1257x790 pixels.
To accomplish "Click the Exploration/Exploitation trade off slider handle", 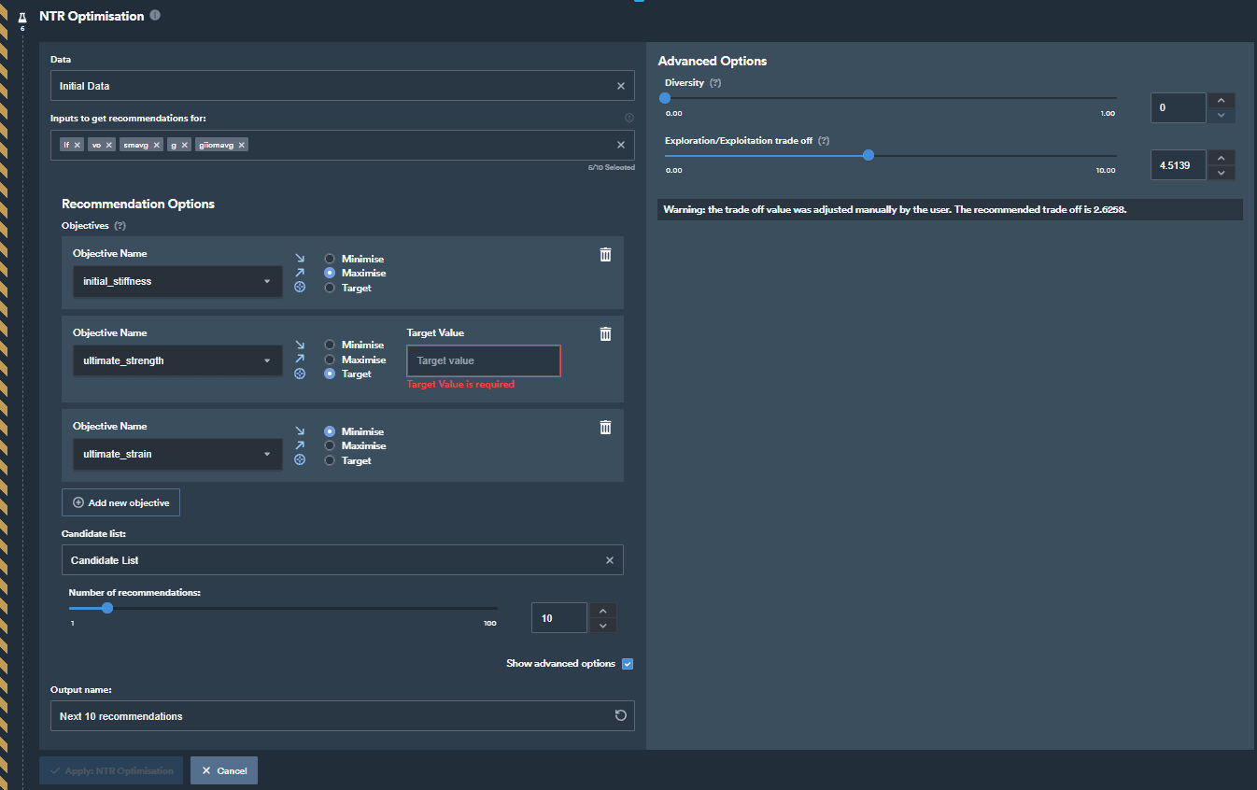I will (x=869, y=155).
